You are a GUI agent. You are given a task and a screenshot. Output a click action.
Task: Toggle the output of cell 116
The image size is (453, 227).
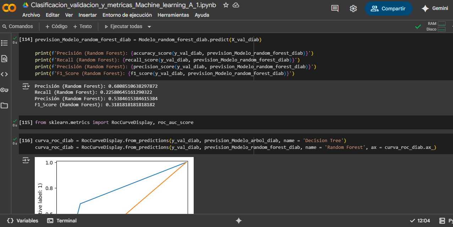[26, 161]
